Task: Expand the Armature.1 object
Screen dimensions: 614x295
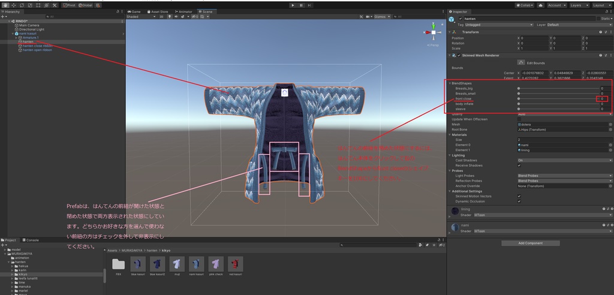Action: point(16,38)
